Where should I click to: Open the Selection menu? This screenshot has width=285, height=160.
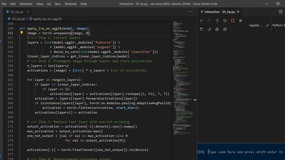26,4
